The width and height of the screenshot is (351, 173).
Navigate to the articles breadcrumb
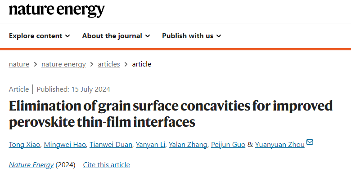(x=109, y=64)
